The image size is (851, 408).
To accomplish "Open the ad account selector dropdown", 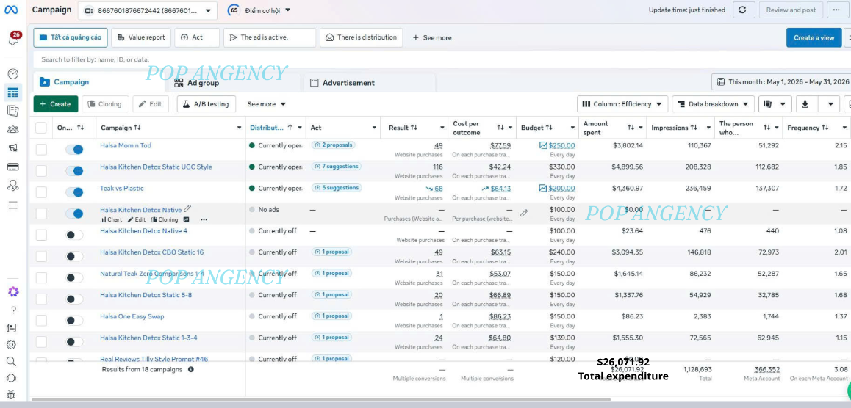I will click(147, 10).
